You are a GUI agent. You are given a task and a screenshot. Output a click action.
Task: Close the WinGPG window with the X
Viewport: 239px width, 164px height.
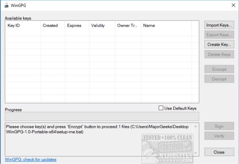[x=233, y=5]
